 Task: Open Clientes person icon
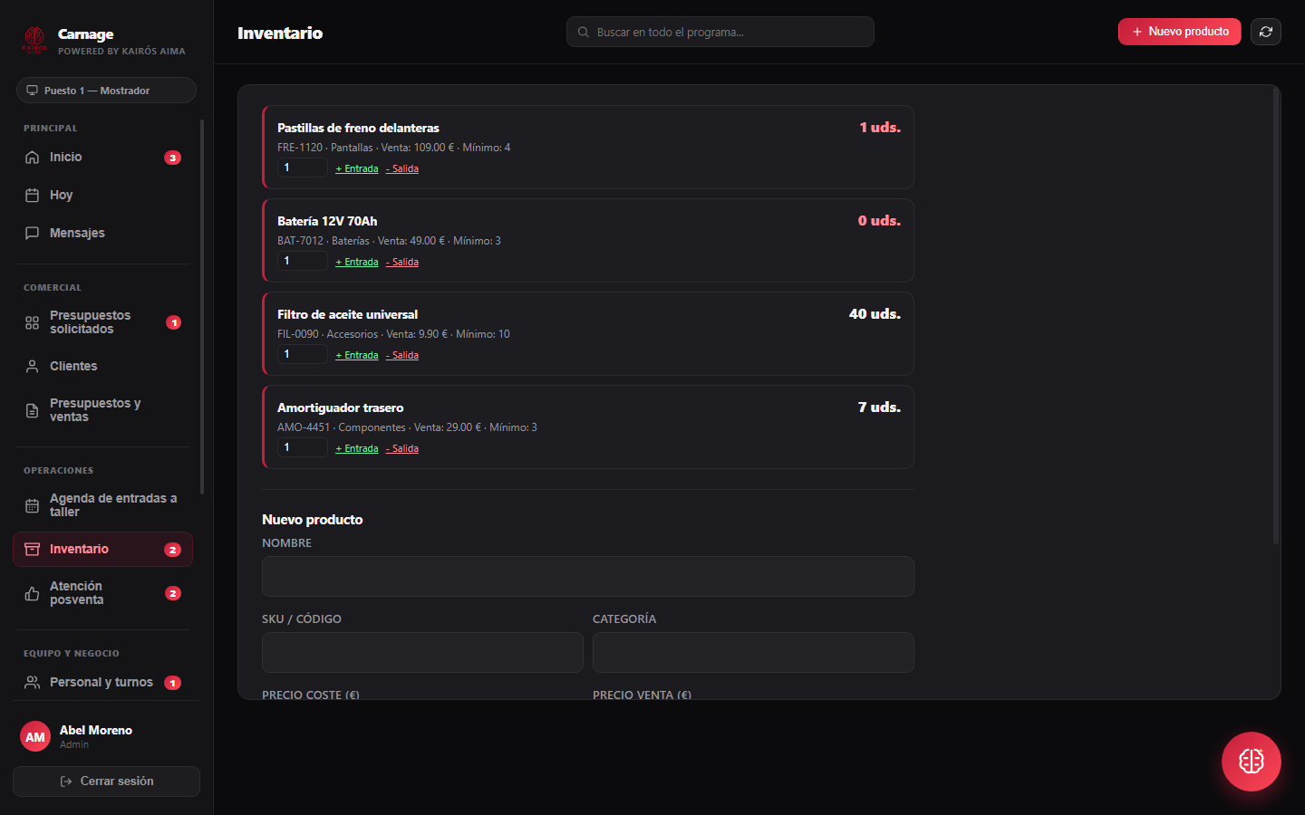[x=33, y=366]
